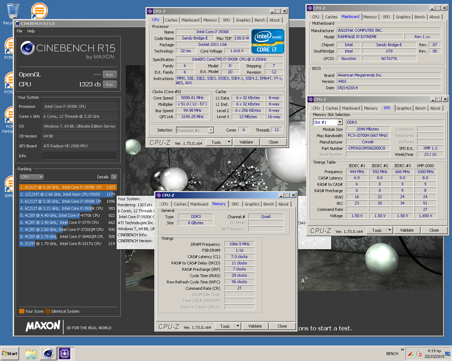Switch to Mainboard tab in the CPU window
The image size is (452, 361).
(190, 20)
